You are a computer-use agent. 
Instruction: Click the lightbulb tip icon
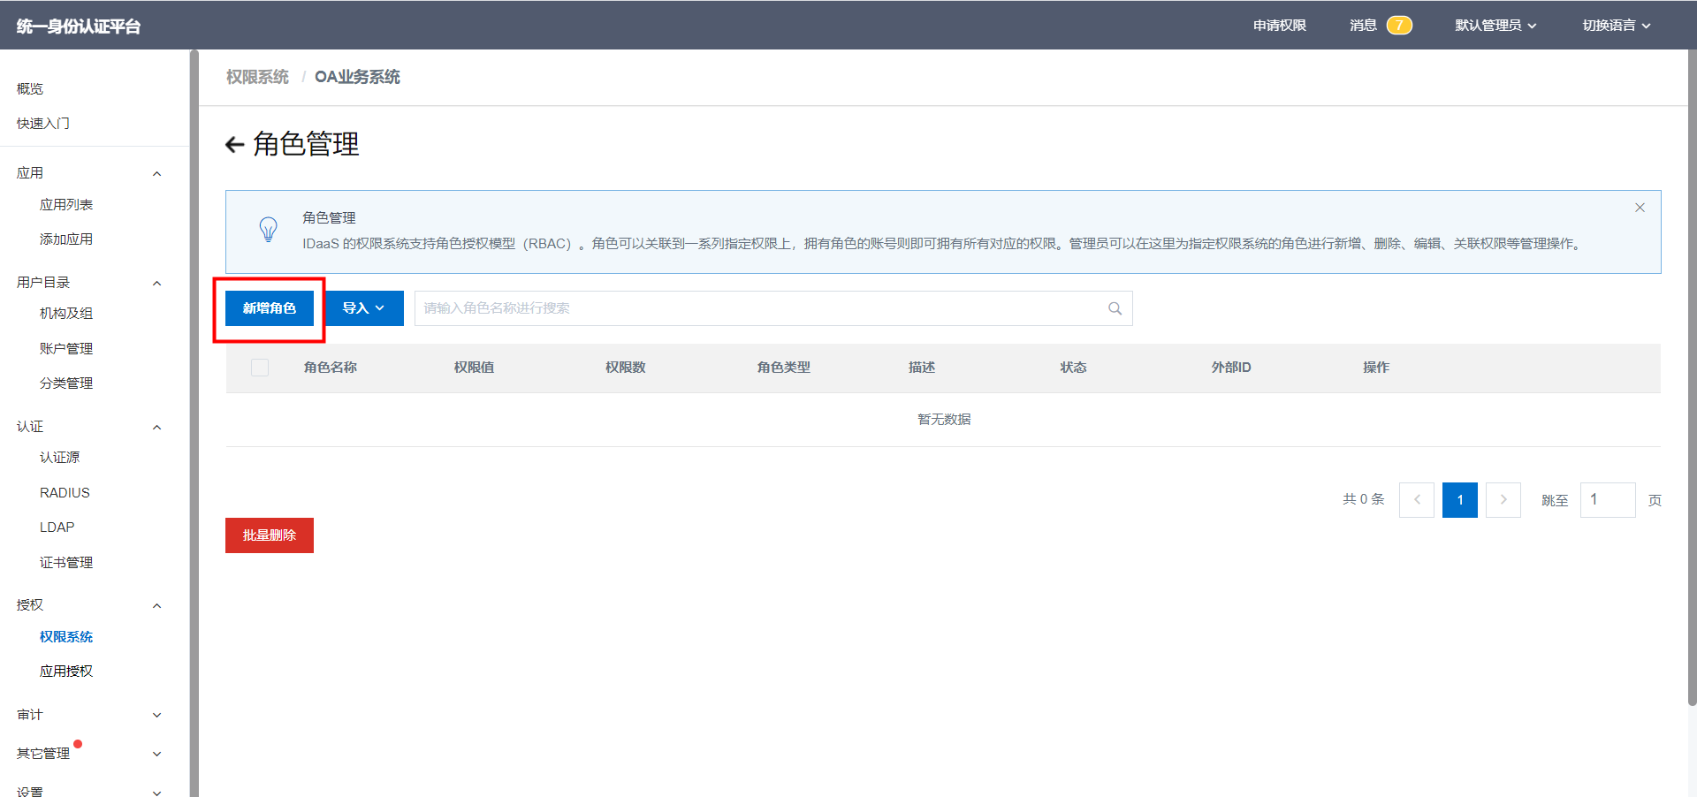click(268, 230)
